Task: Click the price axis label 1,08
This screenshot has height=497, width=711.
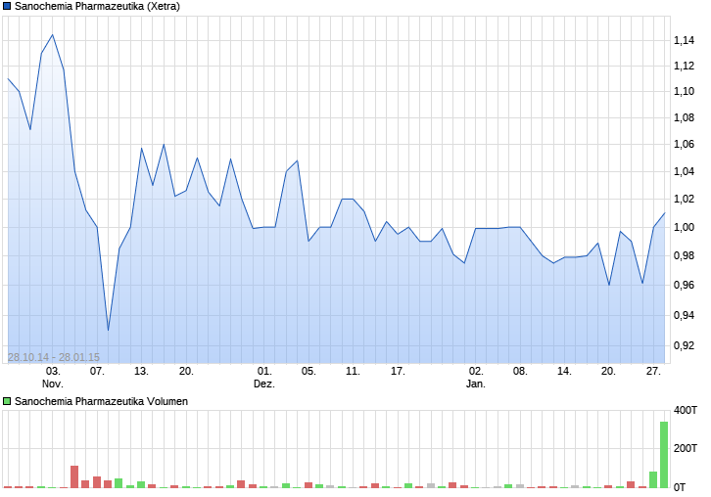Action: tap(684, 117)
